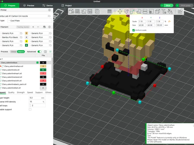Open the Assembly view icon
Viewport: 194px width, 145px height.
click(180, 11)
